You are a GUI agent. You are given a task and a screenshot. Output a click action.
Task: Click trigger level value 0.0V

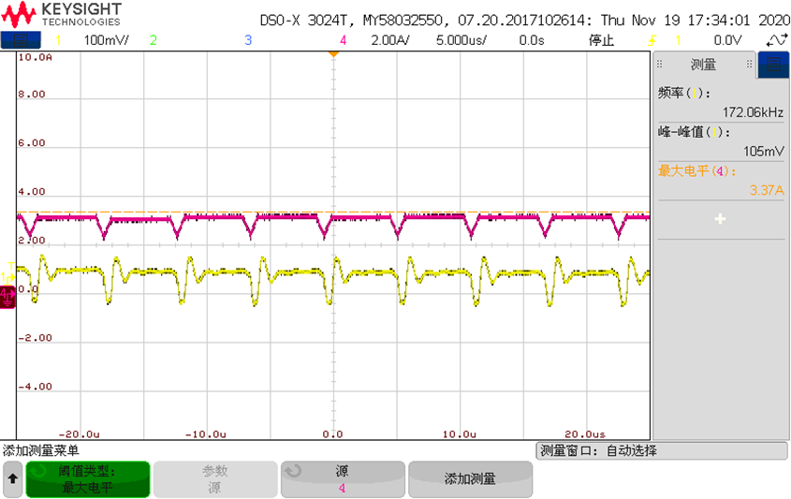(727, 40)
